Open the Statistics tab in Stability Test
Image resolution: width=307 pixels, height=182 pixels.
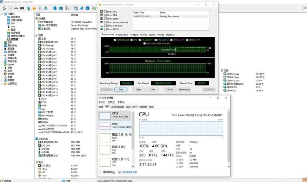170,34
